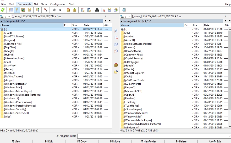Sort right panel by Name column header
This screenshot has width=231, height=143.
(x=152, y=25)
